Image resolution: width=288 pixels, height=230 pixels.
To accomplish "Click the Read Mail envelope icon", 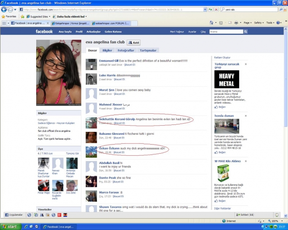I will tap(230, 23).
